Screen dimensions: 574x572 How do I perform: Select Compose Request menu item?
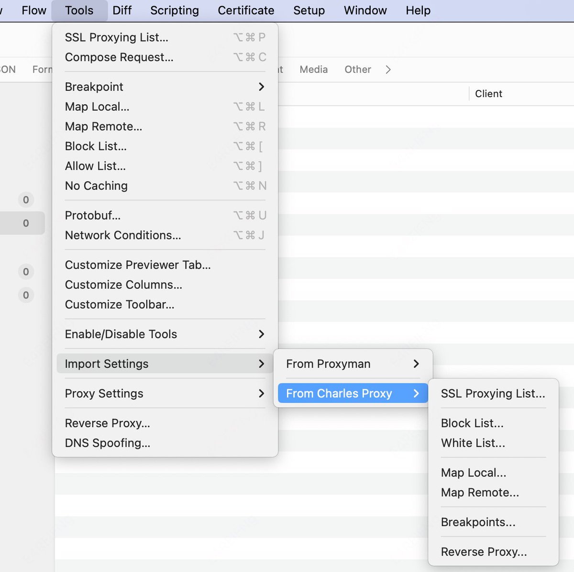click(165, 57)
